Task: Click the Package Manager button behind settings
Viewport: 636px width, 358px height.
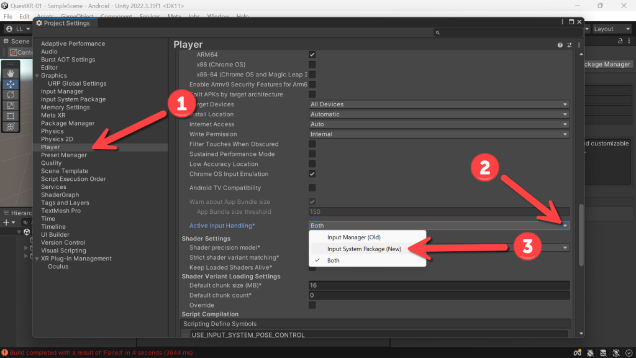Action: pyautogui.click(x=607, y=64)
